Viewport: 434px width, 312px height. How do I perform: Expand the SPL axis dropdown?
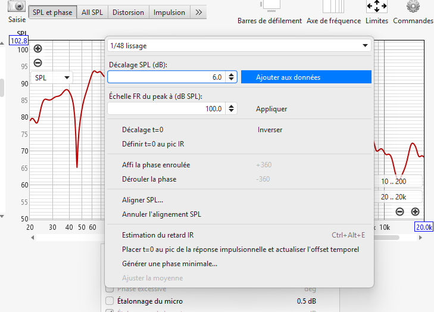coord(52,77)
